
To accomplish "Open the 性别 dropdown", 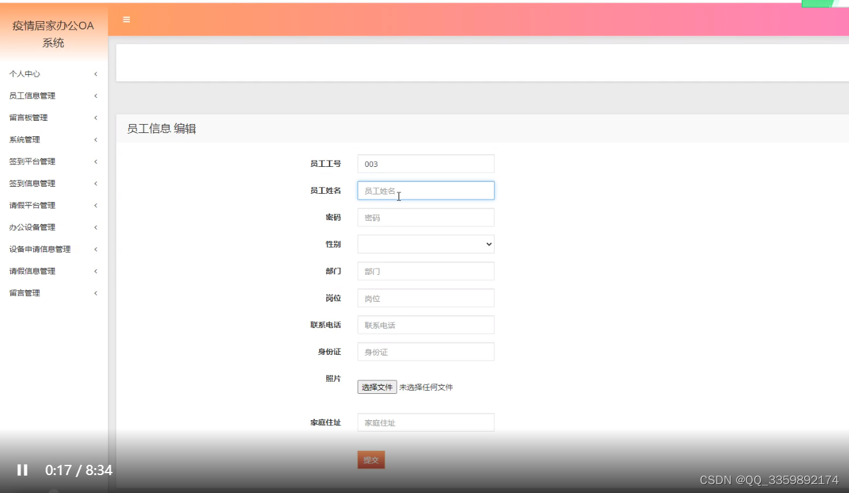I will coord(426,244).
